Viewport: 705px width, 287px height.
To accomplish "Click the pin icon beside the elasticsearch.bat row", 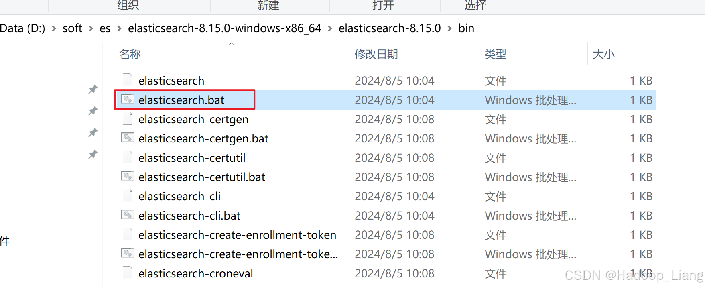I will tap(93, 111).
